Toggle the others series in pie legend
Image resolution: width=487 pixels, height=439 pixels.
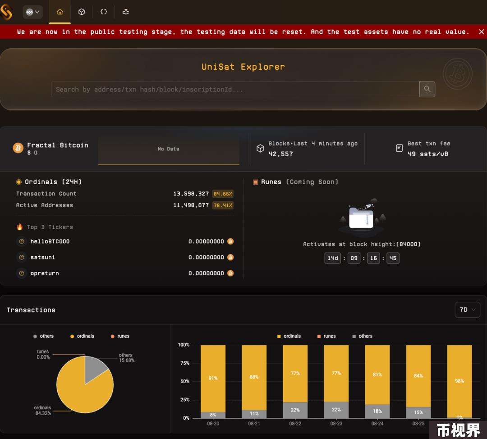(x=43, y=336)
